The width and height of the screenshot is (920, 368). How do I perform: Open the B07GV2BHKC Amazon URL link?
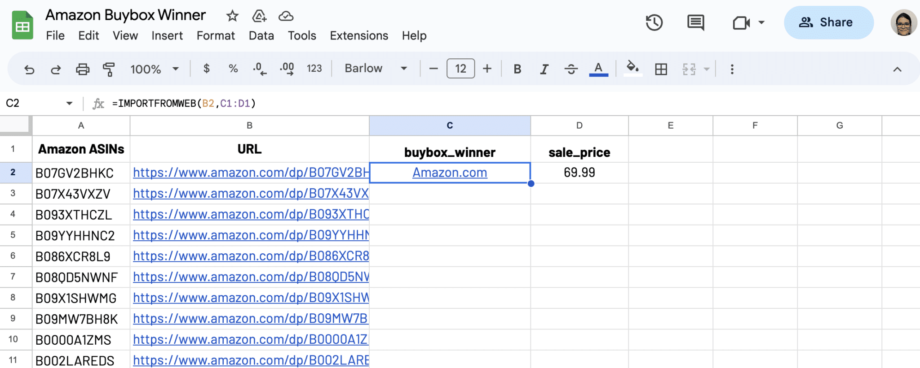tap(251, 173)
